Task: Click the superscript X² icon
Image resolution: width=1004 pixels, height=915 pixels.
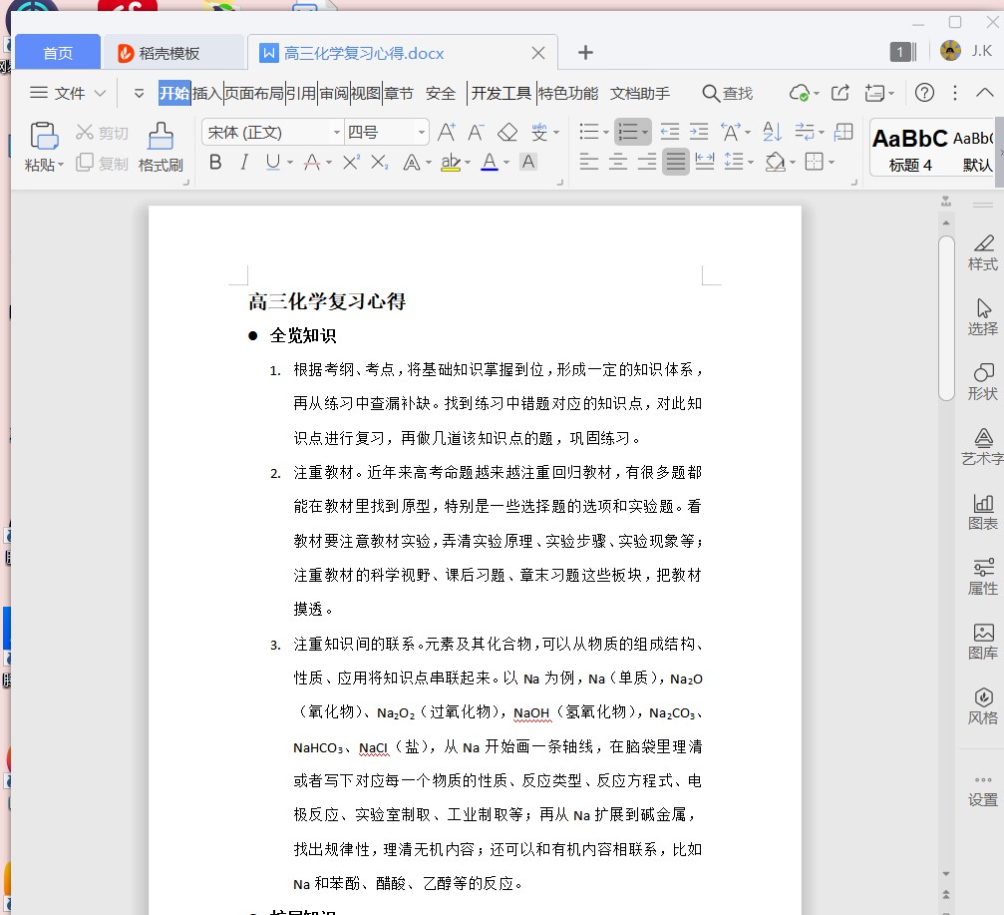Action: point(351,162)
